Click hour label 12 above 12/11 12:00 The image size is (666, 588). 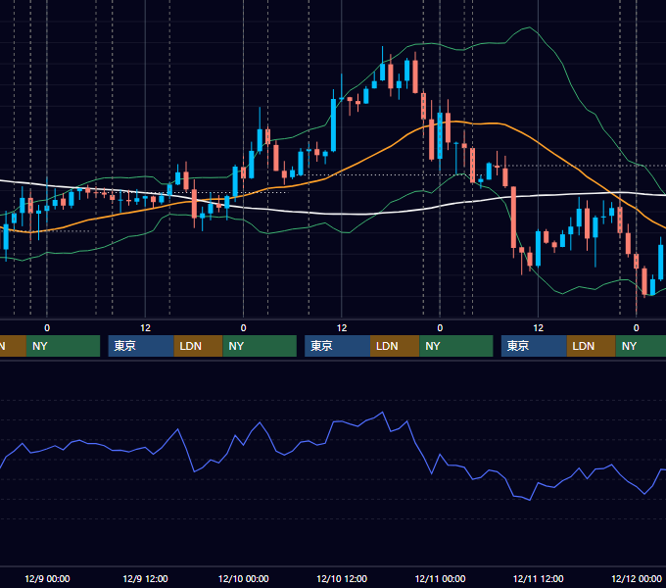click(x=538, y=328)
